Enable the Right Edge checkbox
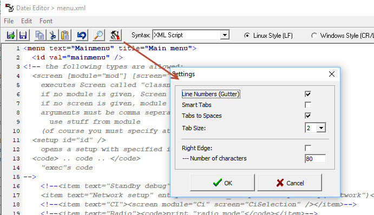Screen dimensions: 374x215 pos(308,148)
